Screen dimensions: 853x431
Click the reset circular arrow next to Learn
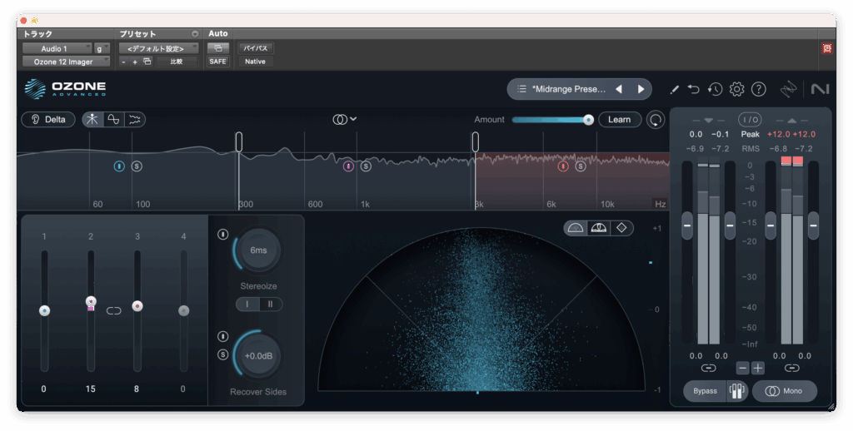656,120
